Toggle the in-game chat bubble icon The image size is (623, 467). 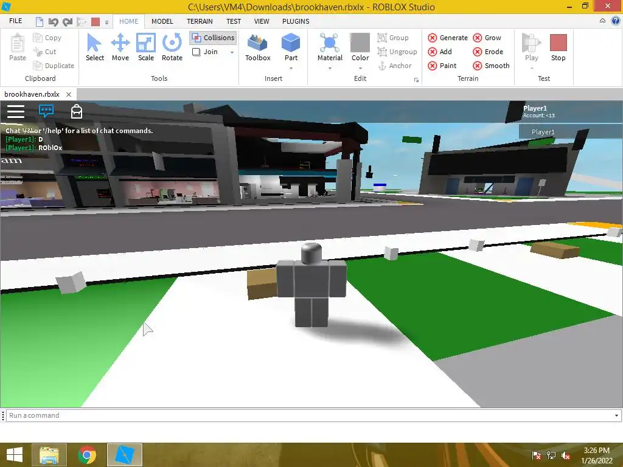point(46,111)
